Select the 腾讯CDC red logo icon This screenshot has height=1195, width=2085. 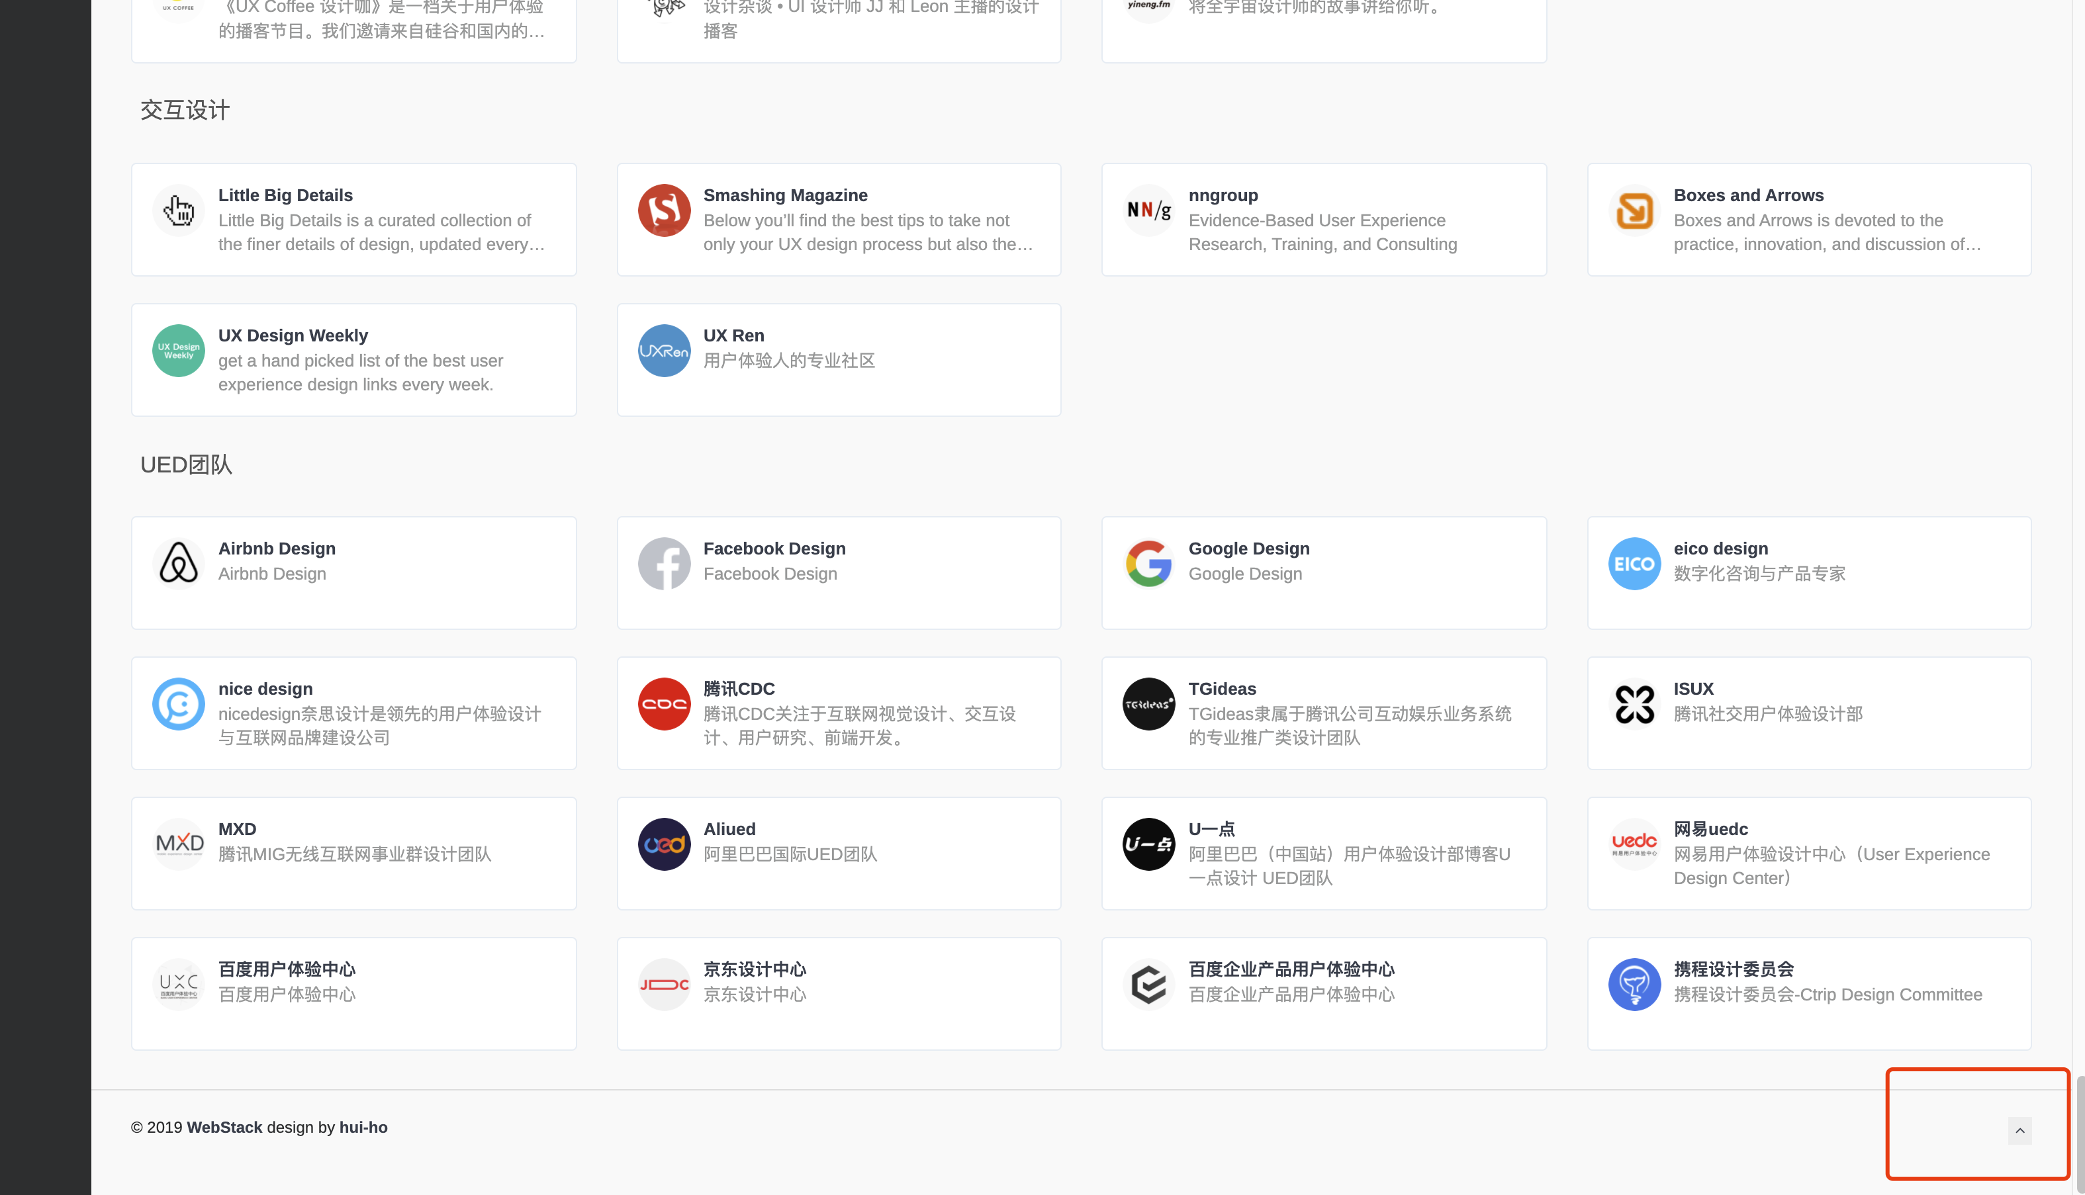click(x=664, y=703)
